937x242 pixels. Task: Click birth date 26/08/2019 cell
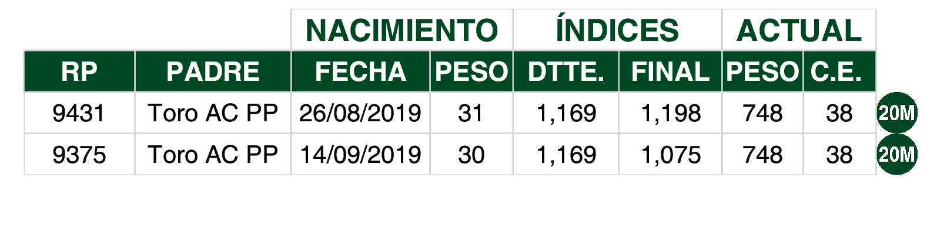pyautogui.click(x=360, y=113)
